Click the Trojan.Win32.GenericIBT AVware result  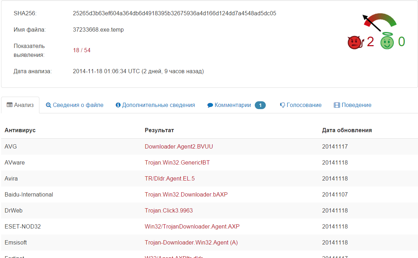tap(177, 162)
